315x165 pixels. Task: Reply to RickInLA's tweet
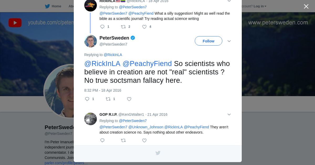(102, 27)
